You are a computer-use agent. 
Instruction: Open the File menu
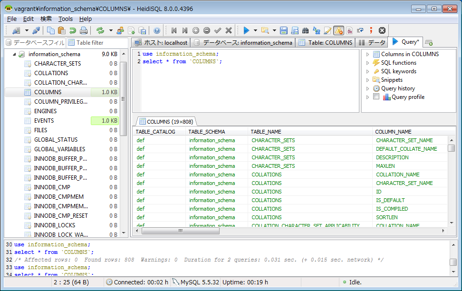[x=12, y=19]
